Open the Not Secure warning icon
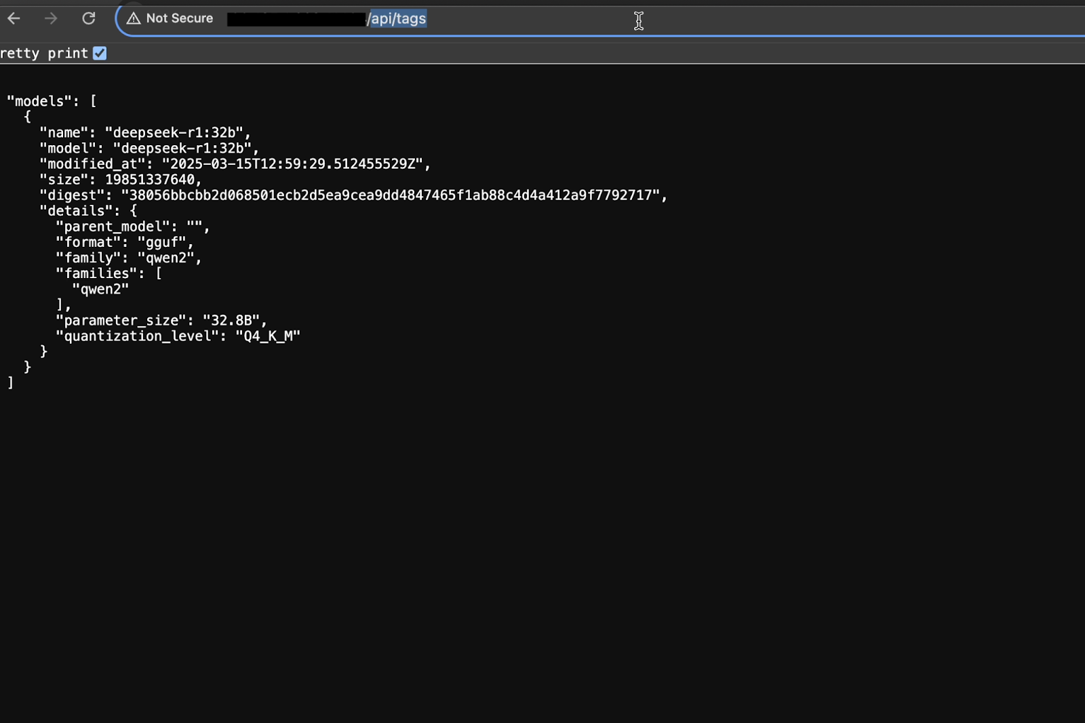Viewport: 1085px width, 723px height. (x=134, y=18)
